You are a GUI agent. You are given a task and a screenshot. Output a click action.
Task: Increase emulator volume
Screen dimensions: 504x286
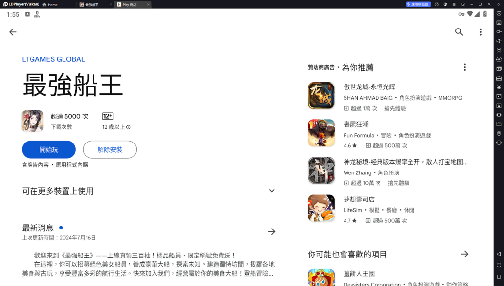(499, 31)
